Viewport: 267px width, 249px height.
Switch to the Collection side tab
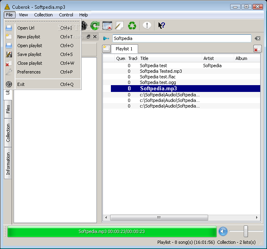click(8, 133)
